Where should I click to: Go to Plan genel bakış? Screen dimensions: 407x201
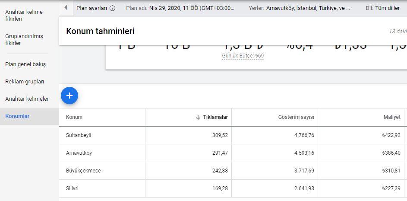click(x=25, y=64)
